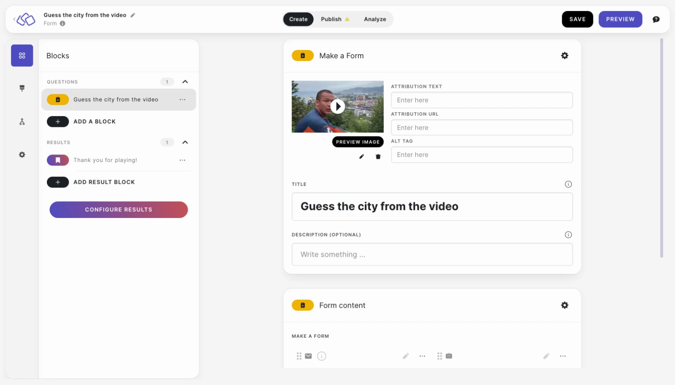Switch to the Publish tab
Viewport: 675px width, 385px height.
[335, 19]
